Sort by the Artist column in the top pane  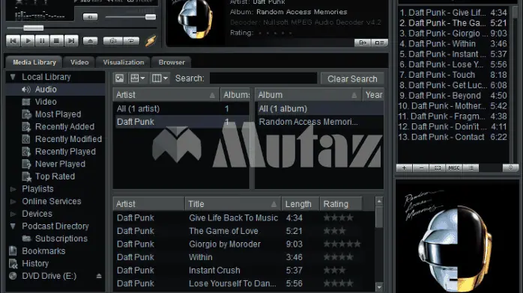coord(166,95)
